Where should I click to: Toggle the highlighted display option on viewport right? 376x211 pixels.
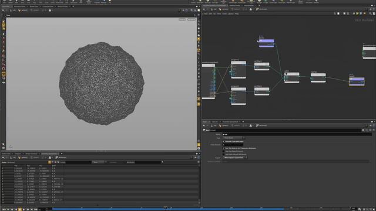pos(199,39)
